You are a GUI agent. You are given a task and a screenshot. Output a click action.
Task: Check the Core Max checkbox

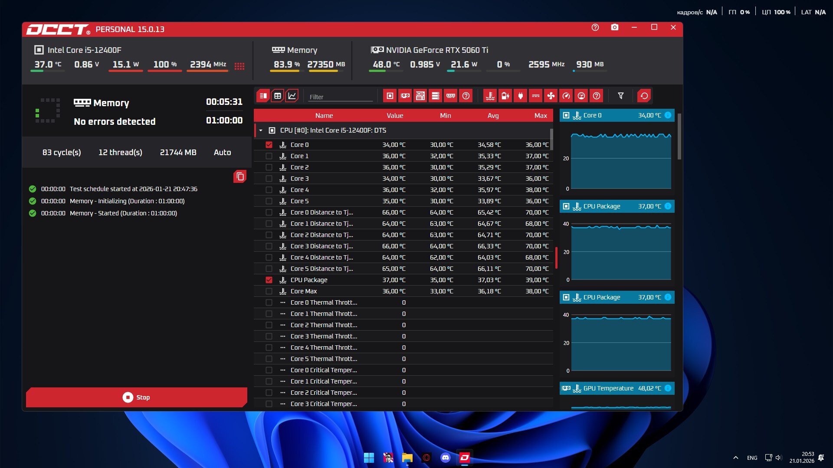(269, 291)
